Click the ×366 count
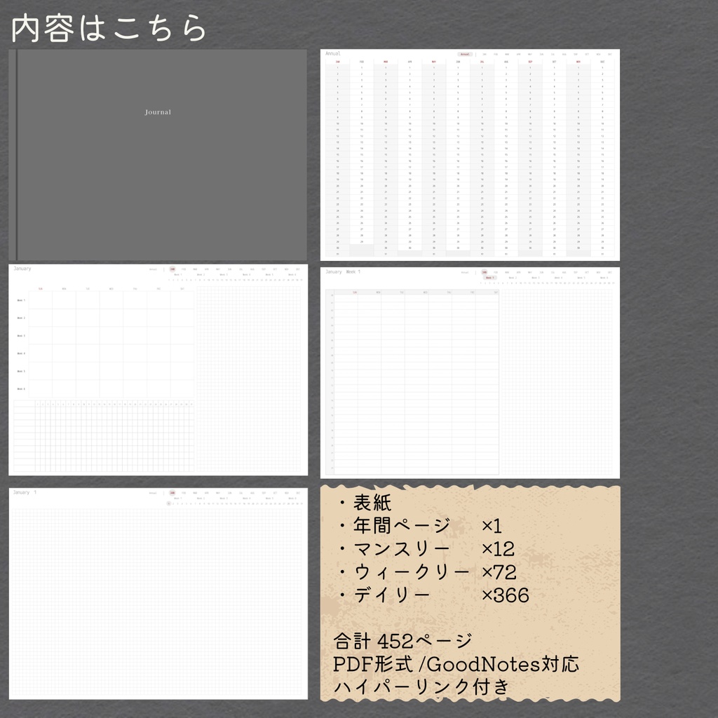The width and height of the screenshot is (718, 718). coord(506,595)
